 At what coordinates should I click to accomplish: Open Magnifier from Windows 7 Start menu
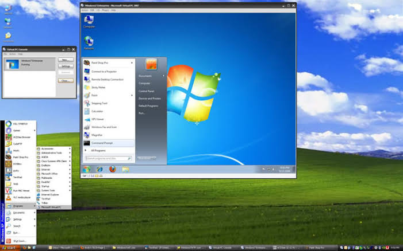(x=109, y=135)
